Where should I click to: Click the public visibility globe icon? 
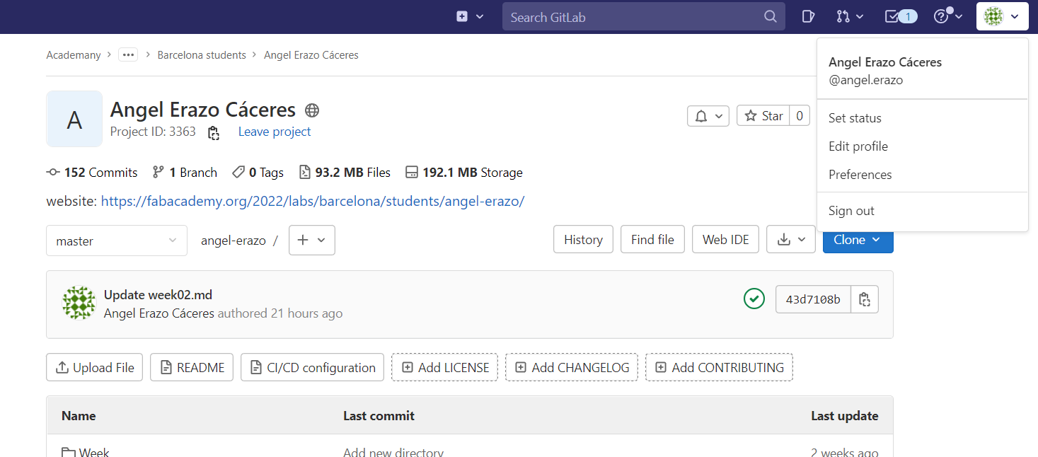(x=312, y=110)
